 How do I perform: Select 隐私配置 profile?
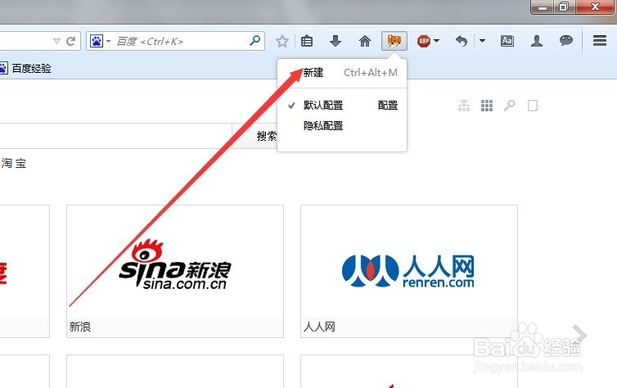(322, 126)
